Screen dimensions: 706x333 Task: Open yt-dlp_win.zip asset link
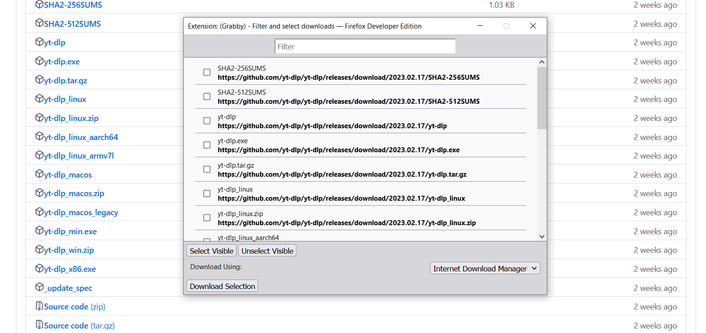[69, 250]
